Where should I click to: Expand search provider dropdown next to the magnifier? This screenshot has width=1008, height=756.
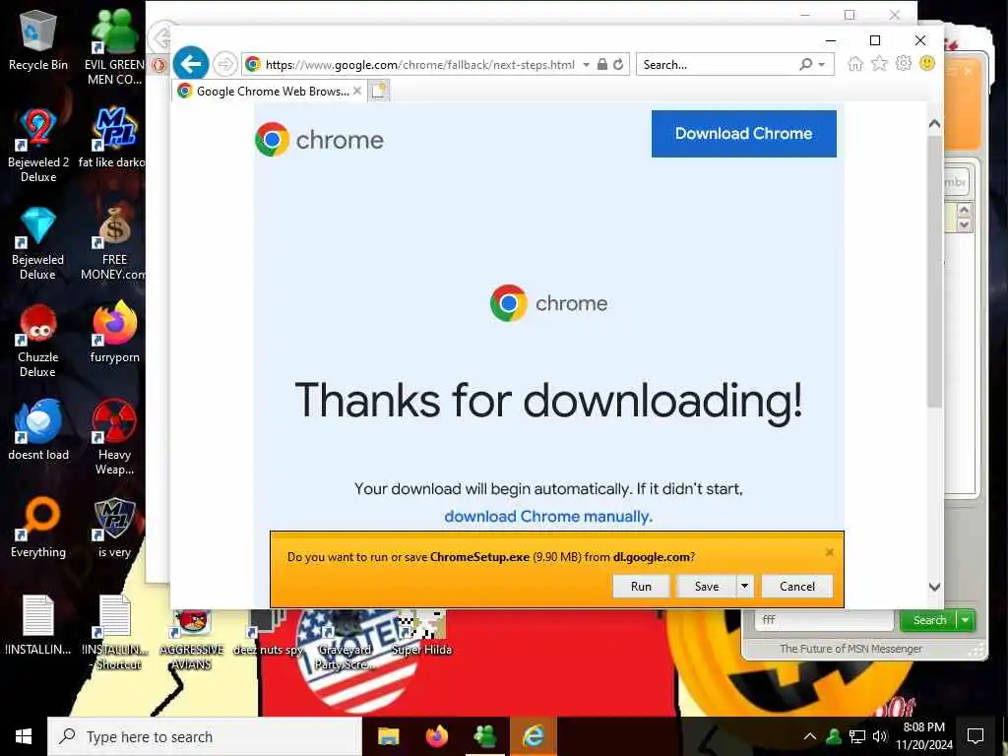[x=822, y=64]
